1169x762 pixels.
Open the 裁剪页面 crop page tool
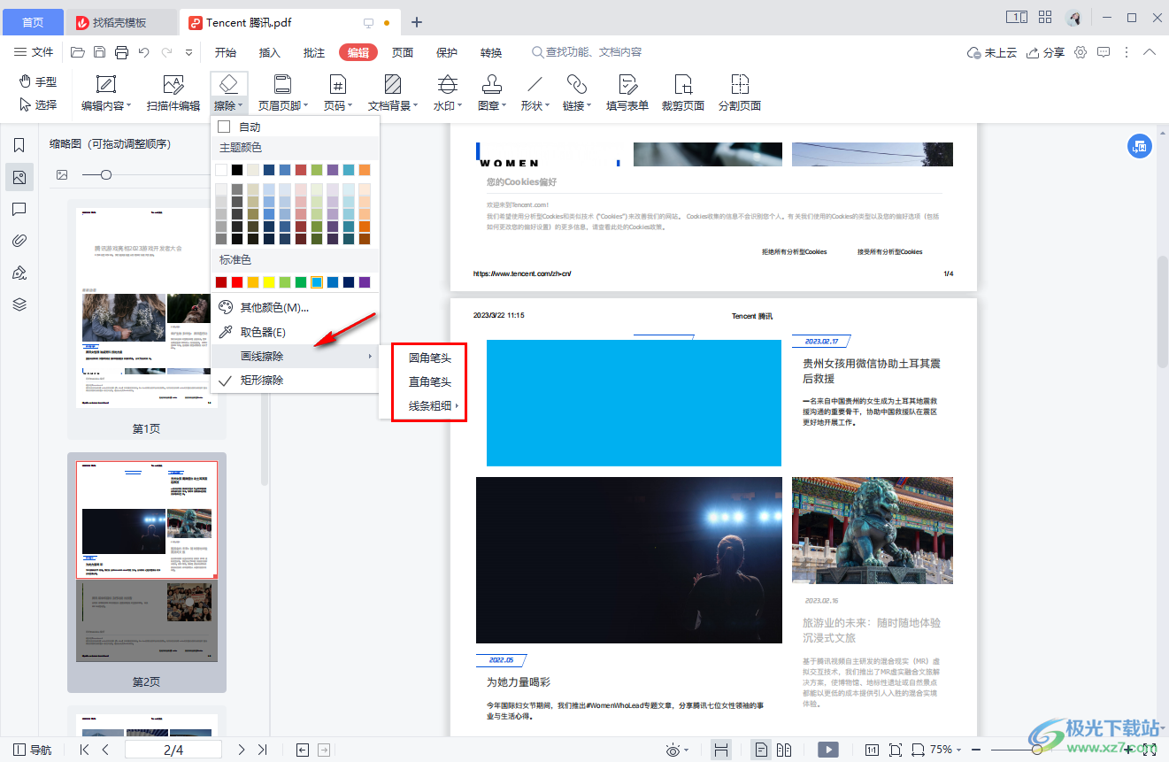pos(683,95)
